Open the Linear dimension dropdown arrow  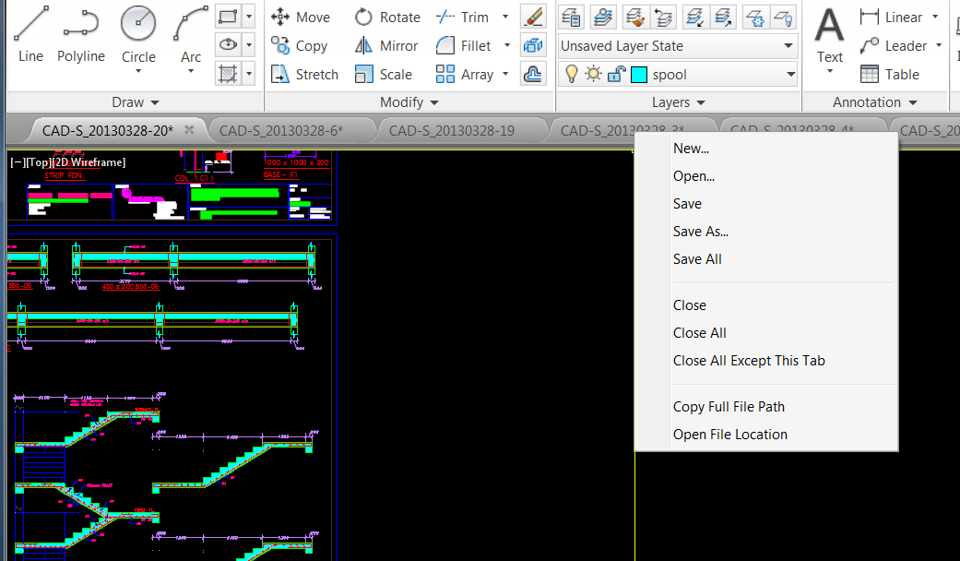click(x=935, y=18)
